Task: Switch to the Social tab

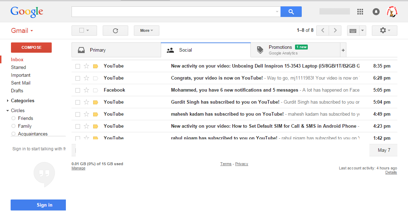Action: tap(206, 50)
